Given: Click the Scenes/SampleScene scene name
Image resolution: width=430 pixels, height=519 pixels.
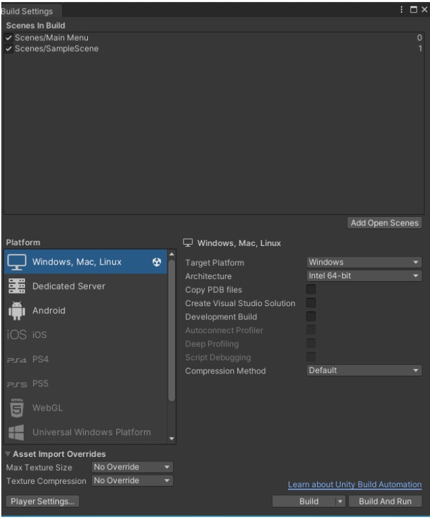Looking at the screenshot, I should tap(57, 49).
